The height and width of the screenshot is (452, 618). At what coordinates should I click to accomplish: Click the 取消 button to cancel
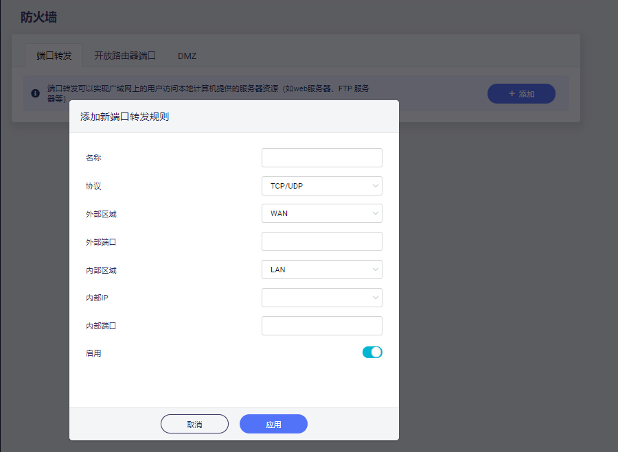pos(194,423)
